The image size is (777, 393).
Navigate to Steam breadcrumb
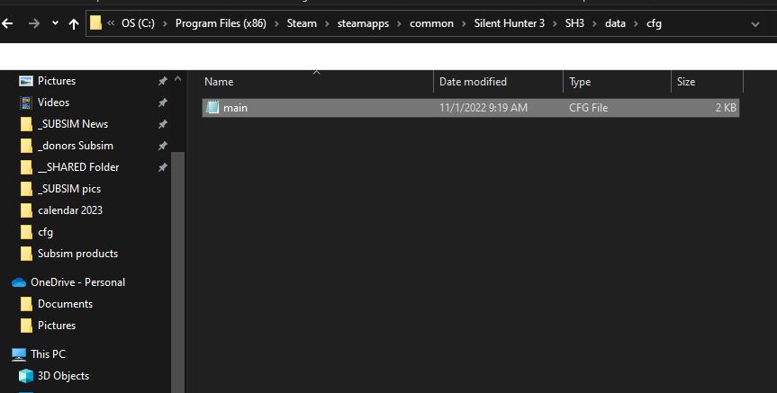click(302, 23)
